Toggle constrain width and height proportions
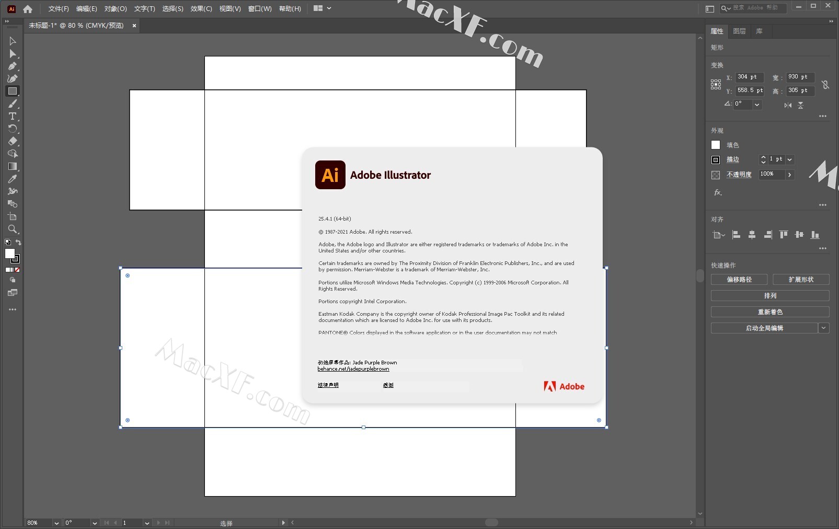 [x=825, y=84]
